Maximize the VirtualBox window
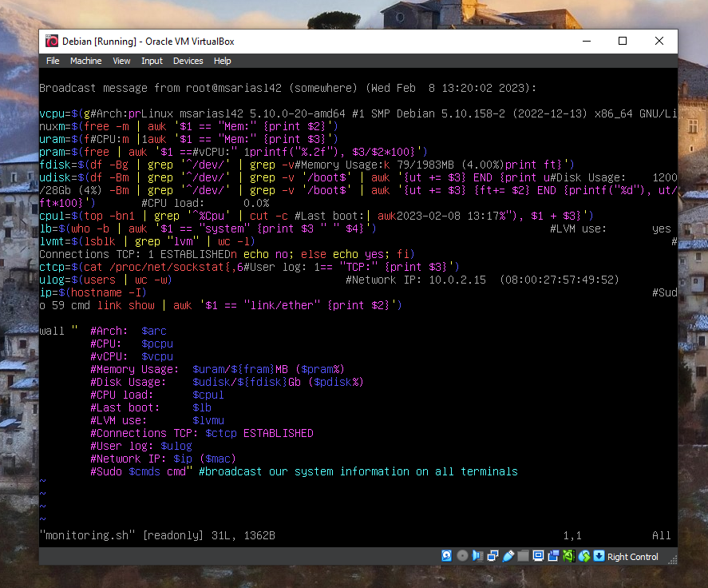The width and height of the screenshot is (708, 588). click(x=623, y=41)
